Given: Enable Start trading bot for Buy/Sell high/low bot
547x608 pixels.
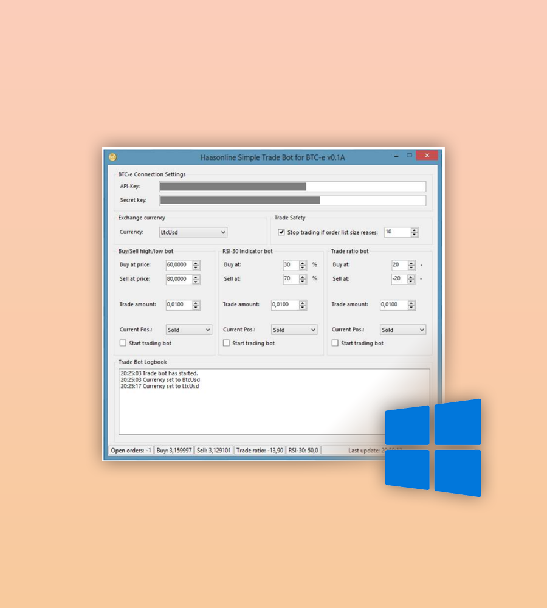Looking at the screenshot, I should pos(123,343).
